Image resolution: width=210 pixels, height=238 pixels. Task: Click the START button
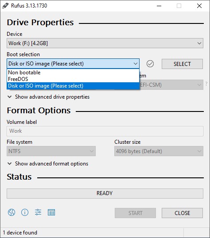135,213
